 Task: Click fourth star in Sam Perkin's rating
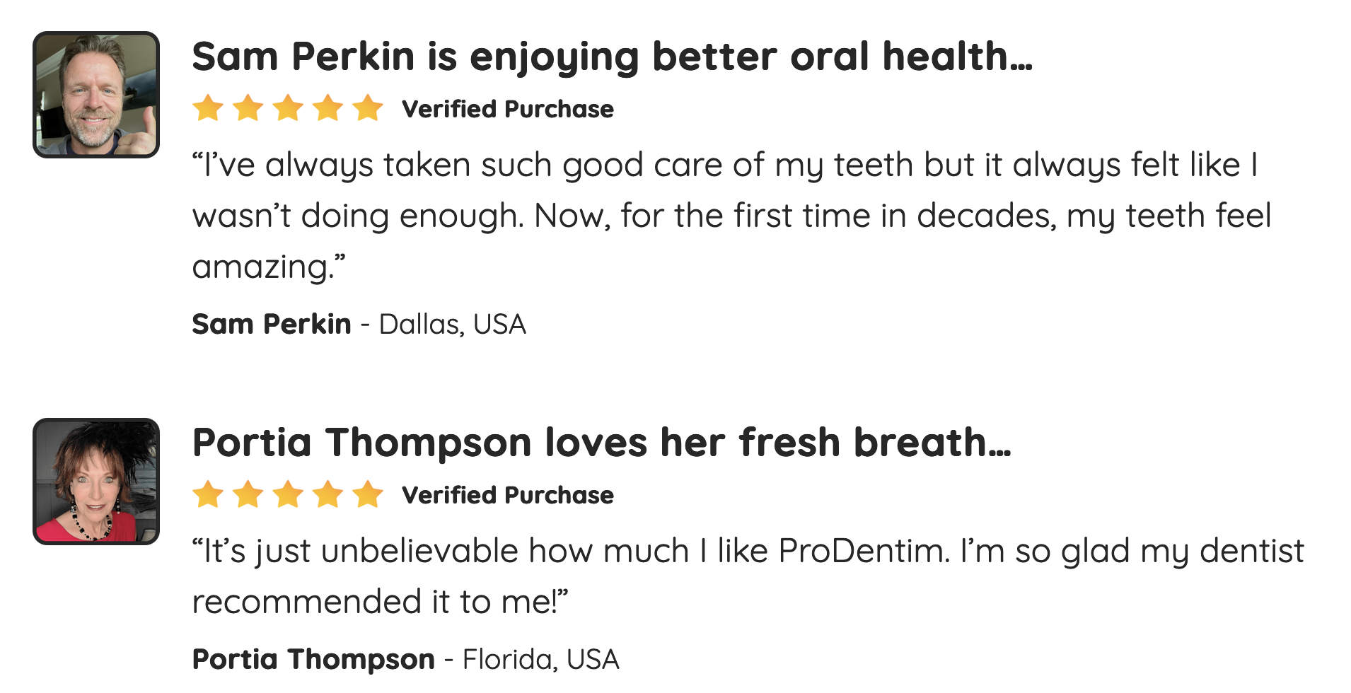pos(328,109)
